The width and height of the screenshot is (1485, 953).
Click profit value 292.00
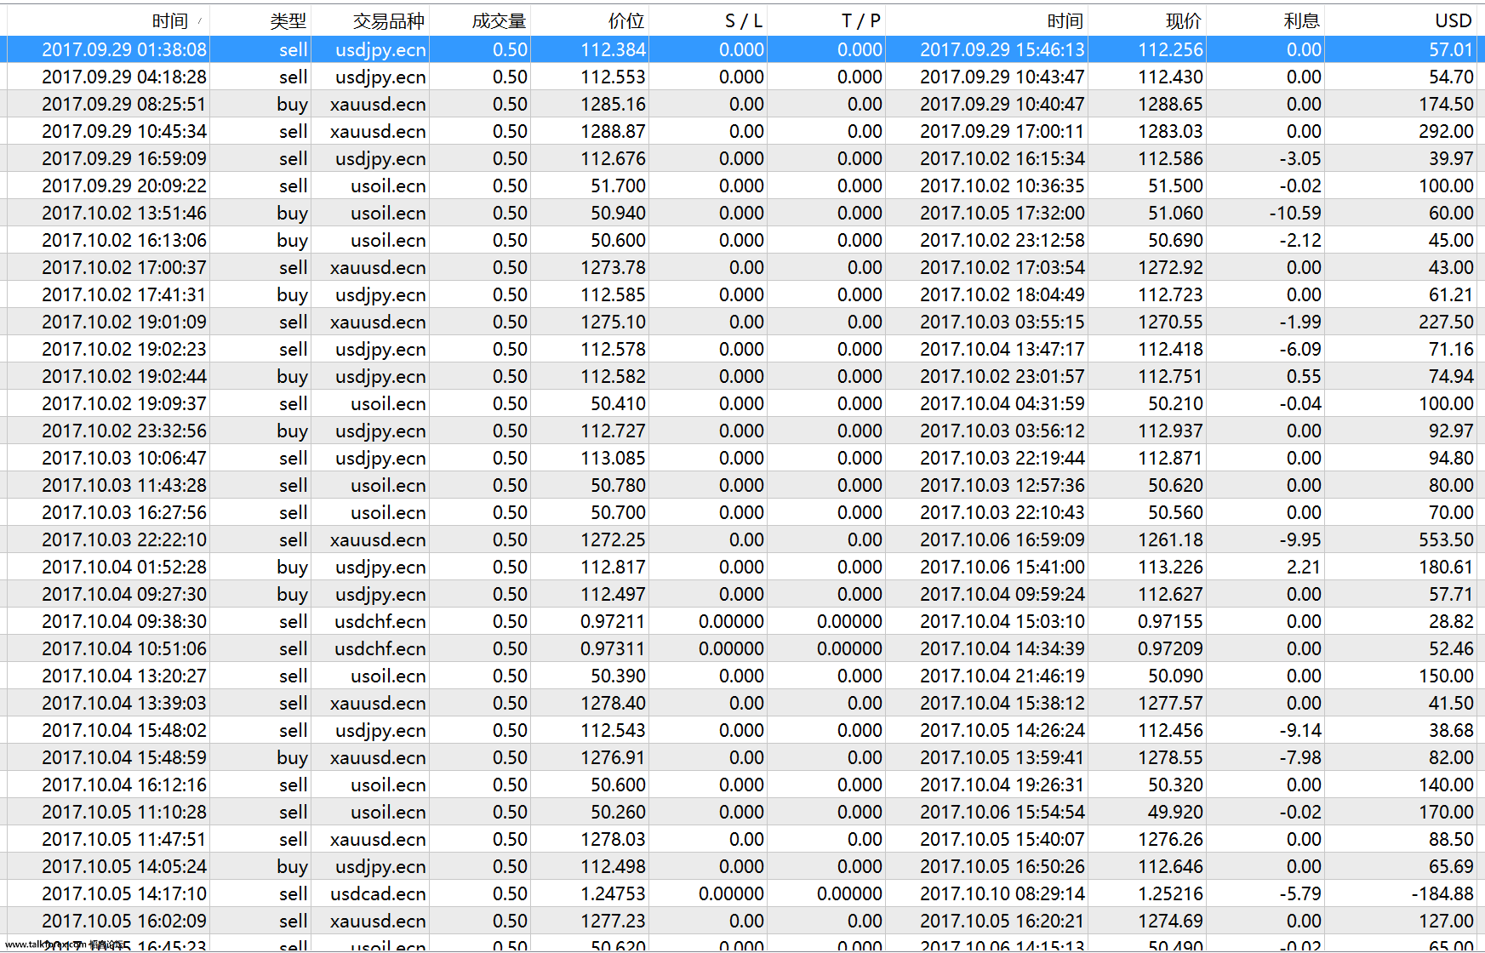point(1446,131)
